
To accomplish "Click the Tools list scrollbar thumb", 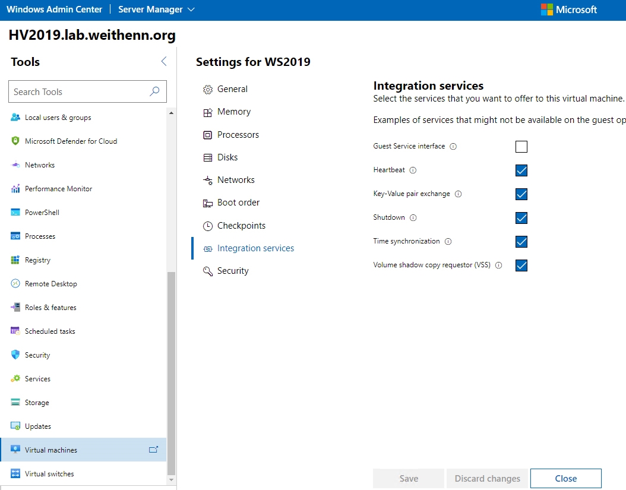I will (171, 373).
